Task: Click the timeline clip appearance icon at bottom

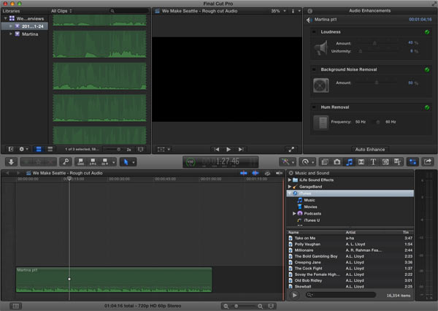Action: point(271,306)
